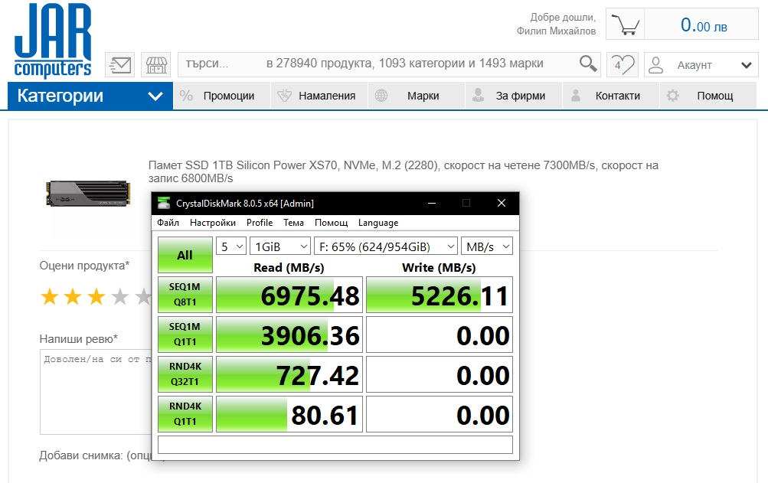Open the shopping cart icon

coord(625,24)
